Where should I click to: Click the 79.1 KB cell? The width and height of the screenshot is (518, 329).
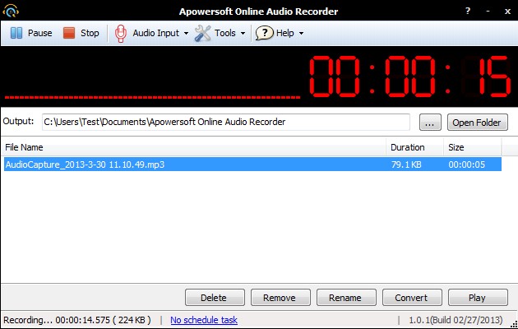click(406, 164)
